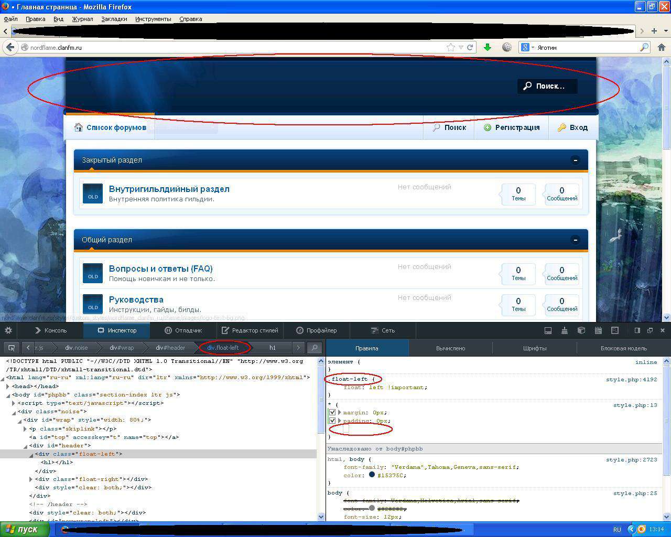This screenshot has height=537, width=671.
Task: Click the responsive design mode icon
Action: click(x=615, y=330)
